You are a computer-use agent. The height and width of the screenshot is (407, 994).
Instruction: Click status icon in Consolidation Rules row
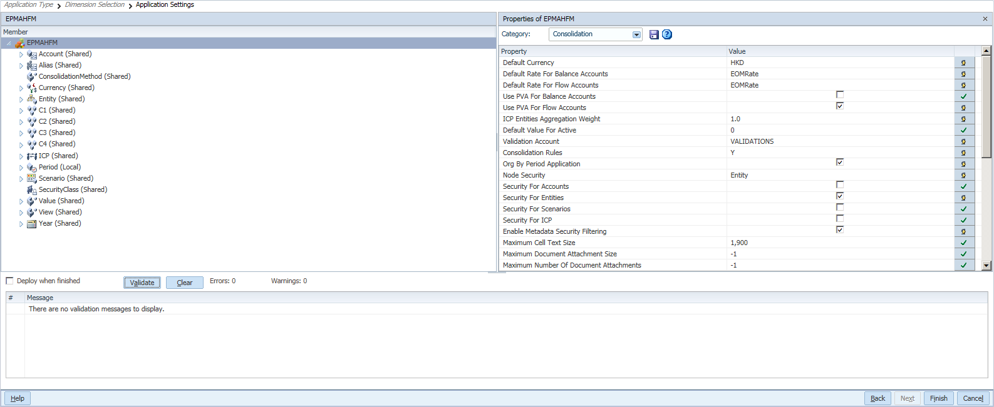point(963,153)
